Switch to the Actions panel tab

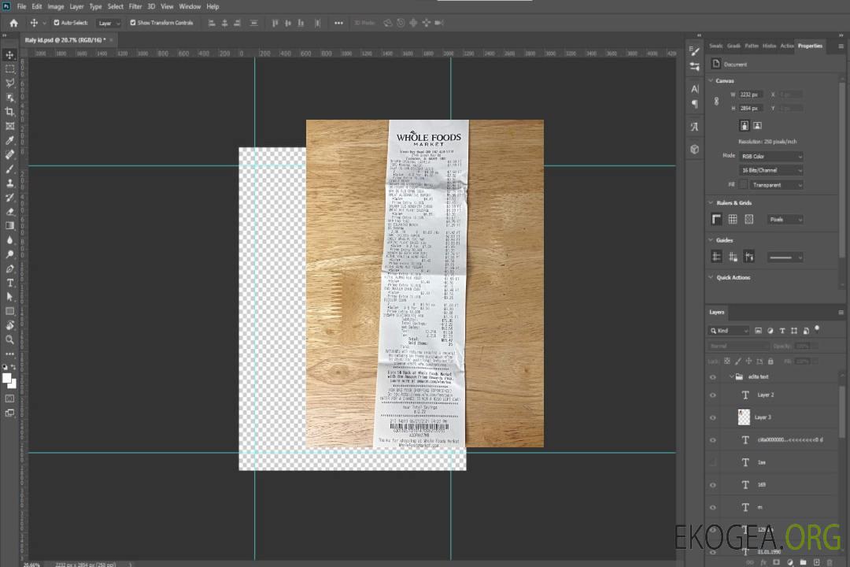pos(787,46)
